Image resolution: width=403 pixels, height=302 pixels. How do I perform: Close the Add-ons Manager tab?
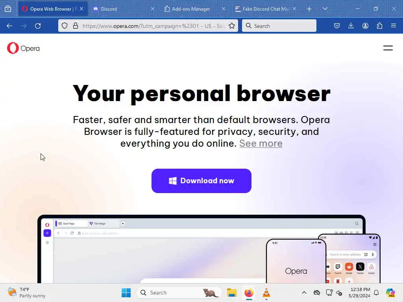[x=224, y=9]
